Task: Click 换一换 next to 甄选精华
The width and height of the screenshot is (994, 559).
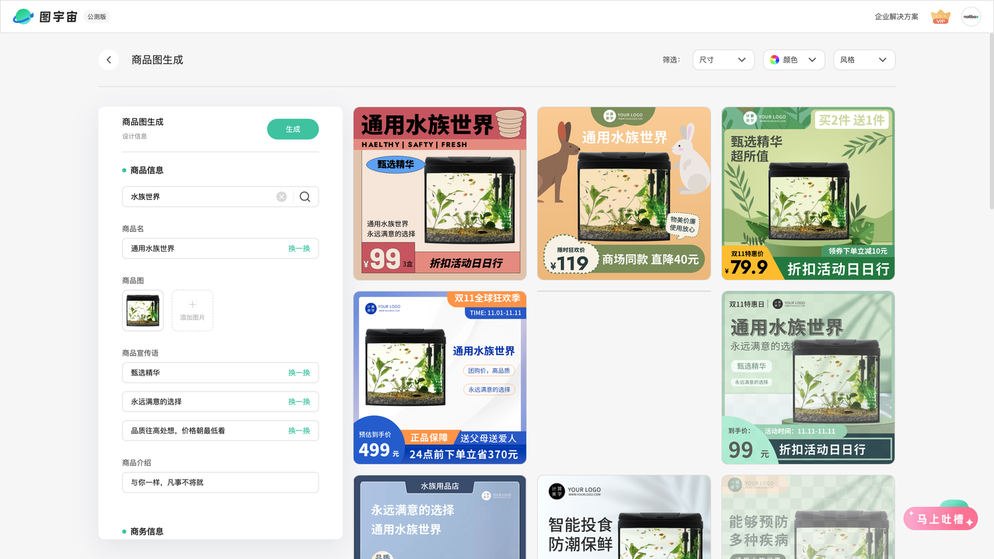Action: coord(299,373)
